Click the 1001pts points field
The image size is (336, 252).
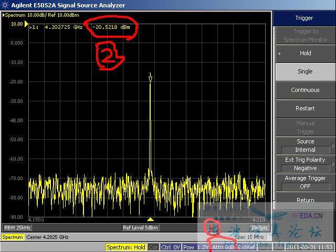pos(259,227)
